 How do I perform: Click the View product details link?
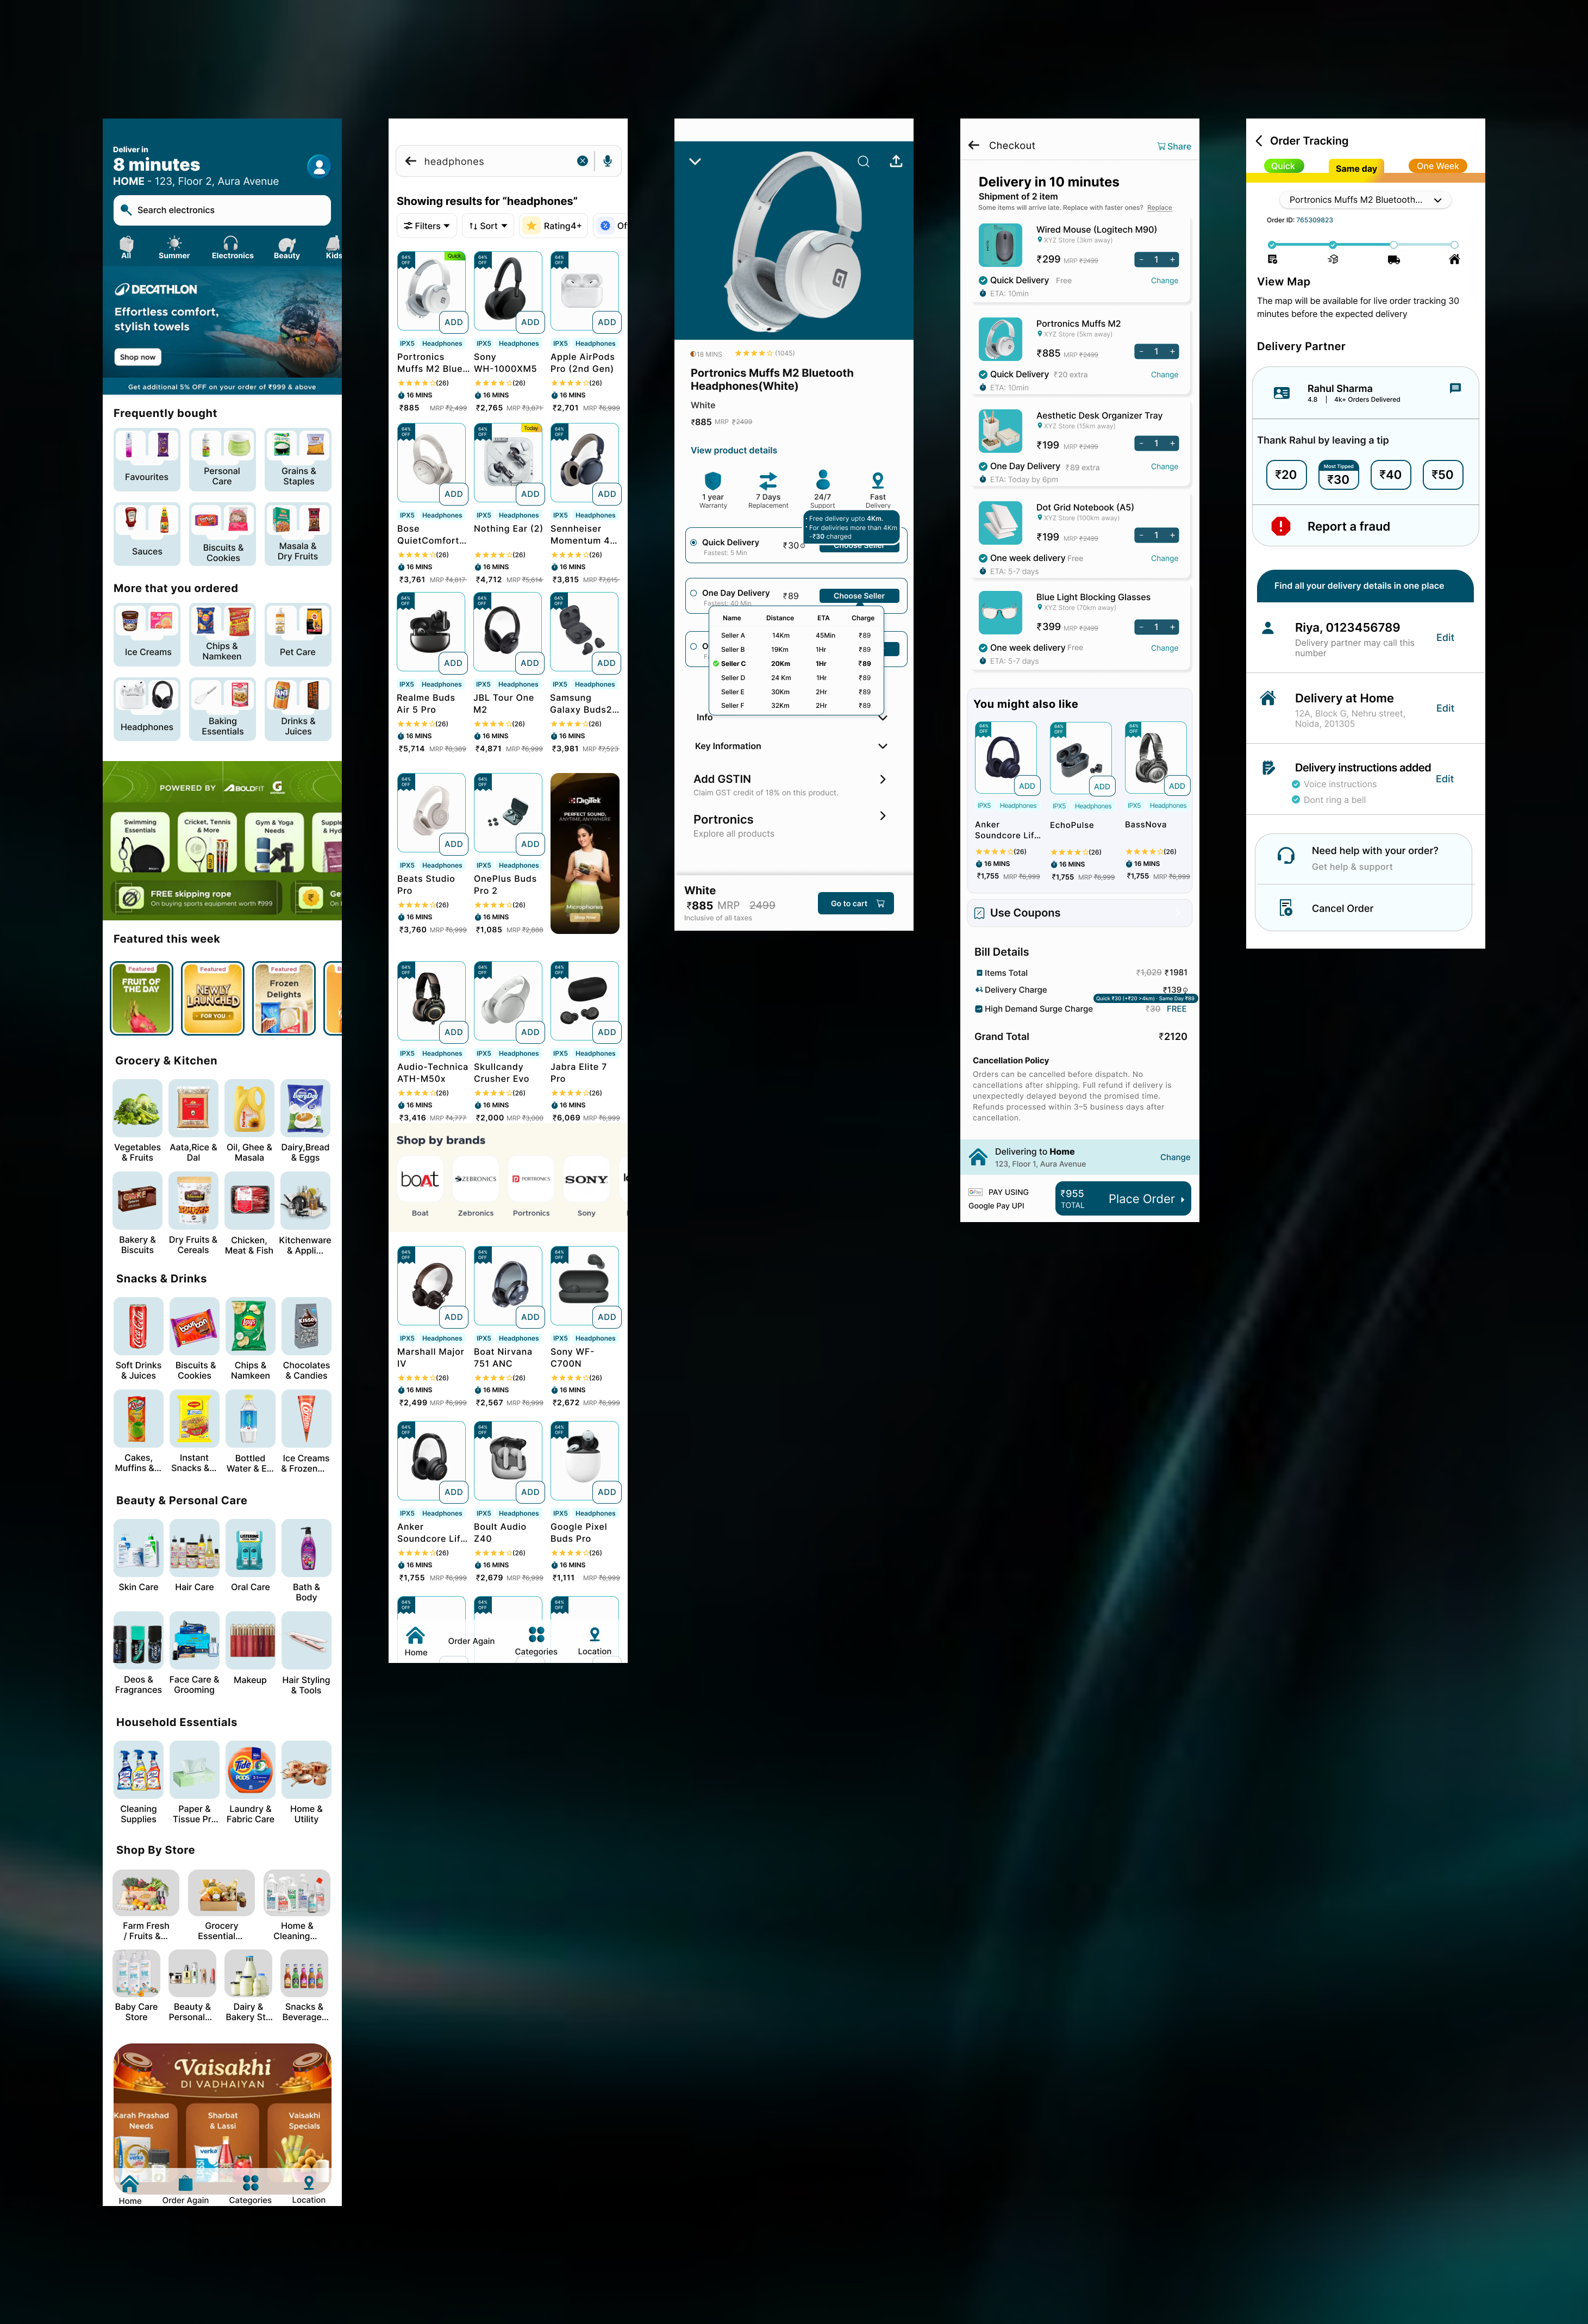733,450
